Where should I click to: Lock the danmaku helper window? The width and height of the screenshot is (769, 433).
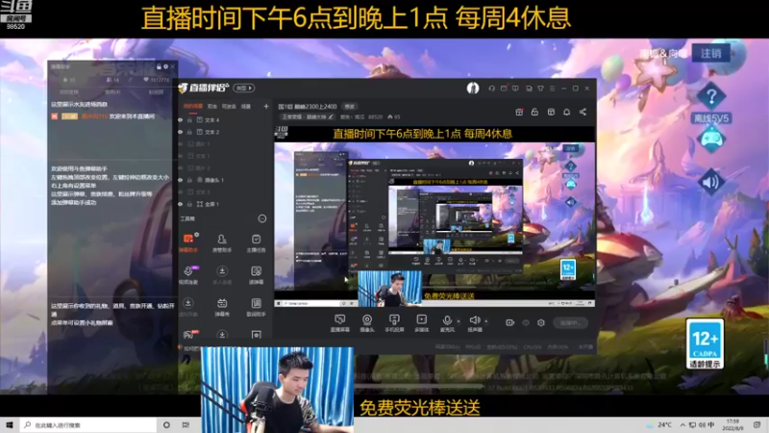point(159,66)
